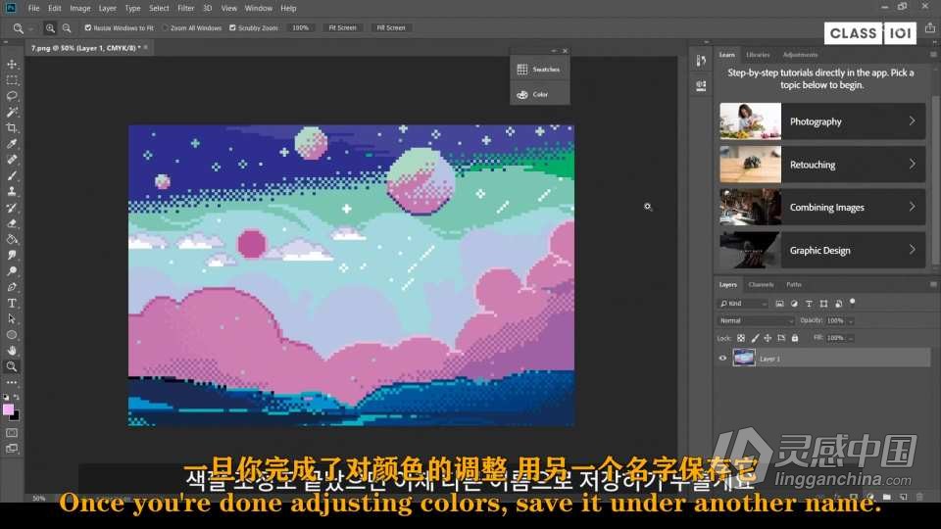Toggle type layer filter
This screenshot has height=529, width=941.
[x=809, y=304]
